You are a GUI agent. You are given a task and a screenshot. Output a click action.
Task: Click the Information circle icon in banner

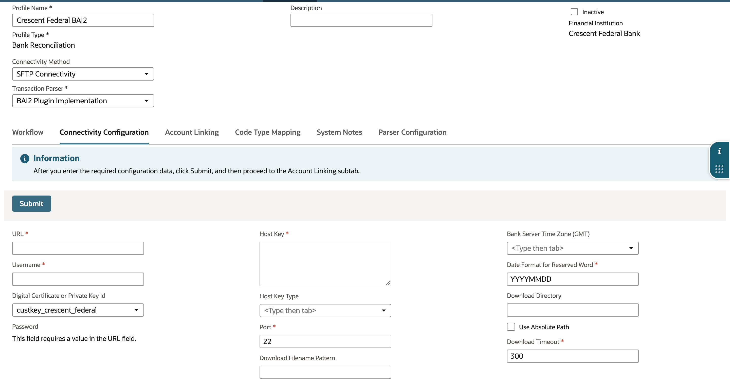click(x=25, y=158)
